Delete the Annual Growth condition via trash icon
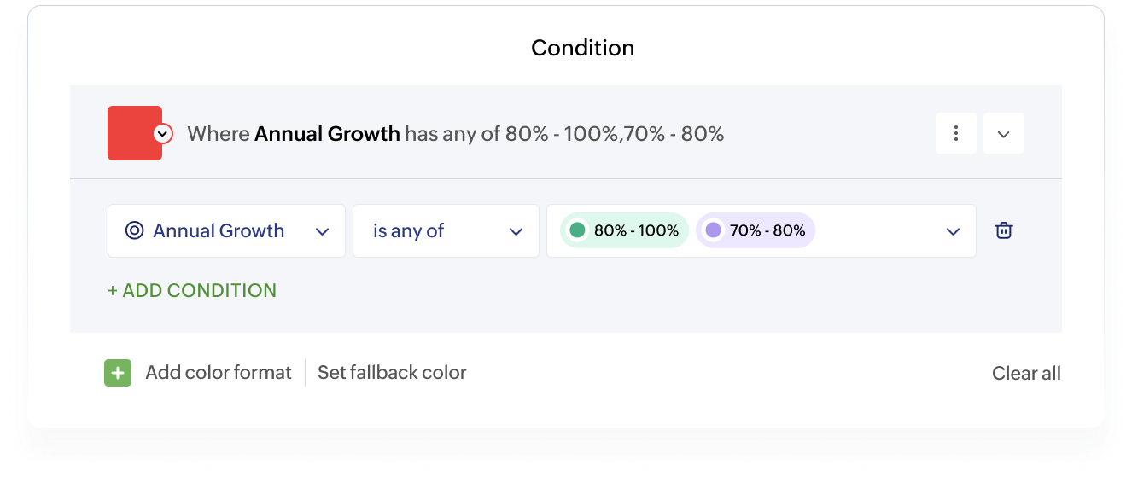The width and height of the screenshot is (1132, 477). [x=1004, y=230]
